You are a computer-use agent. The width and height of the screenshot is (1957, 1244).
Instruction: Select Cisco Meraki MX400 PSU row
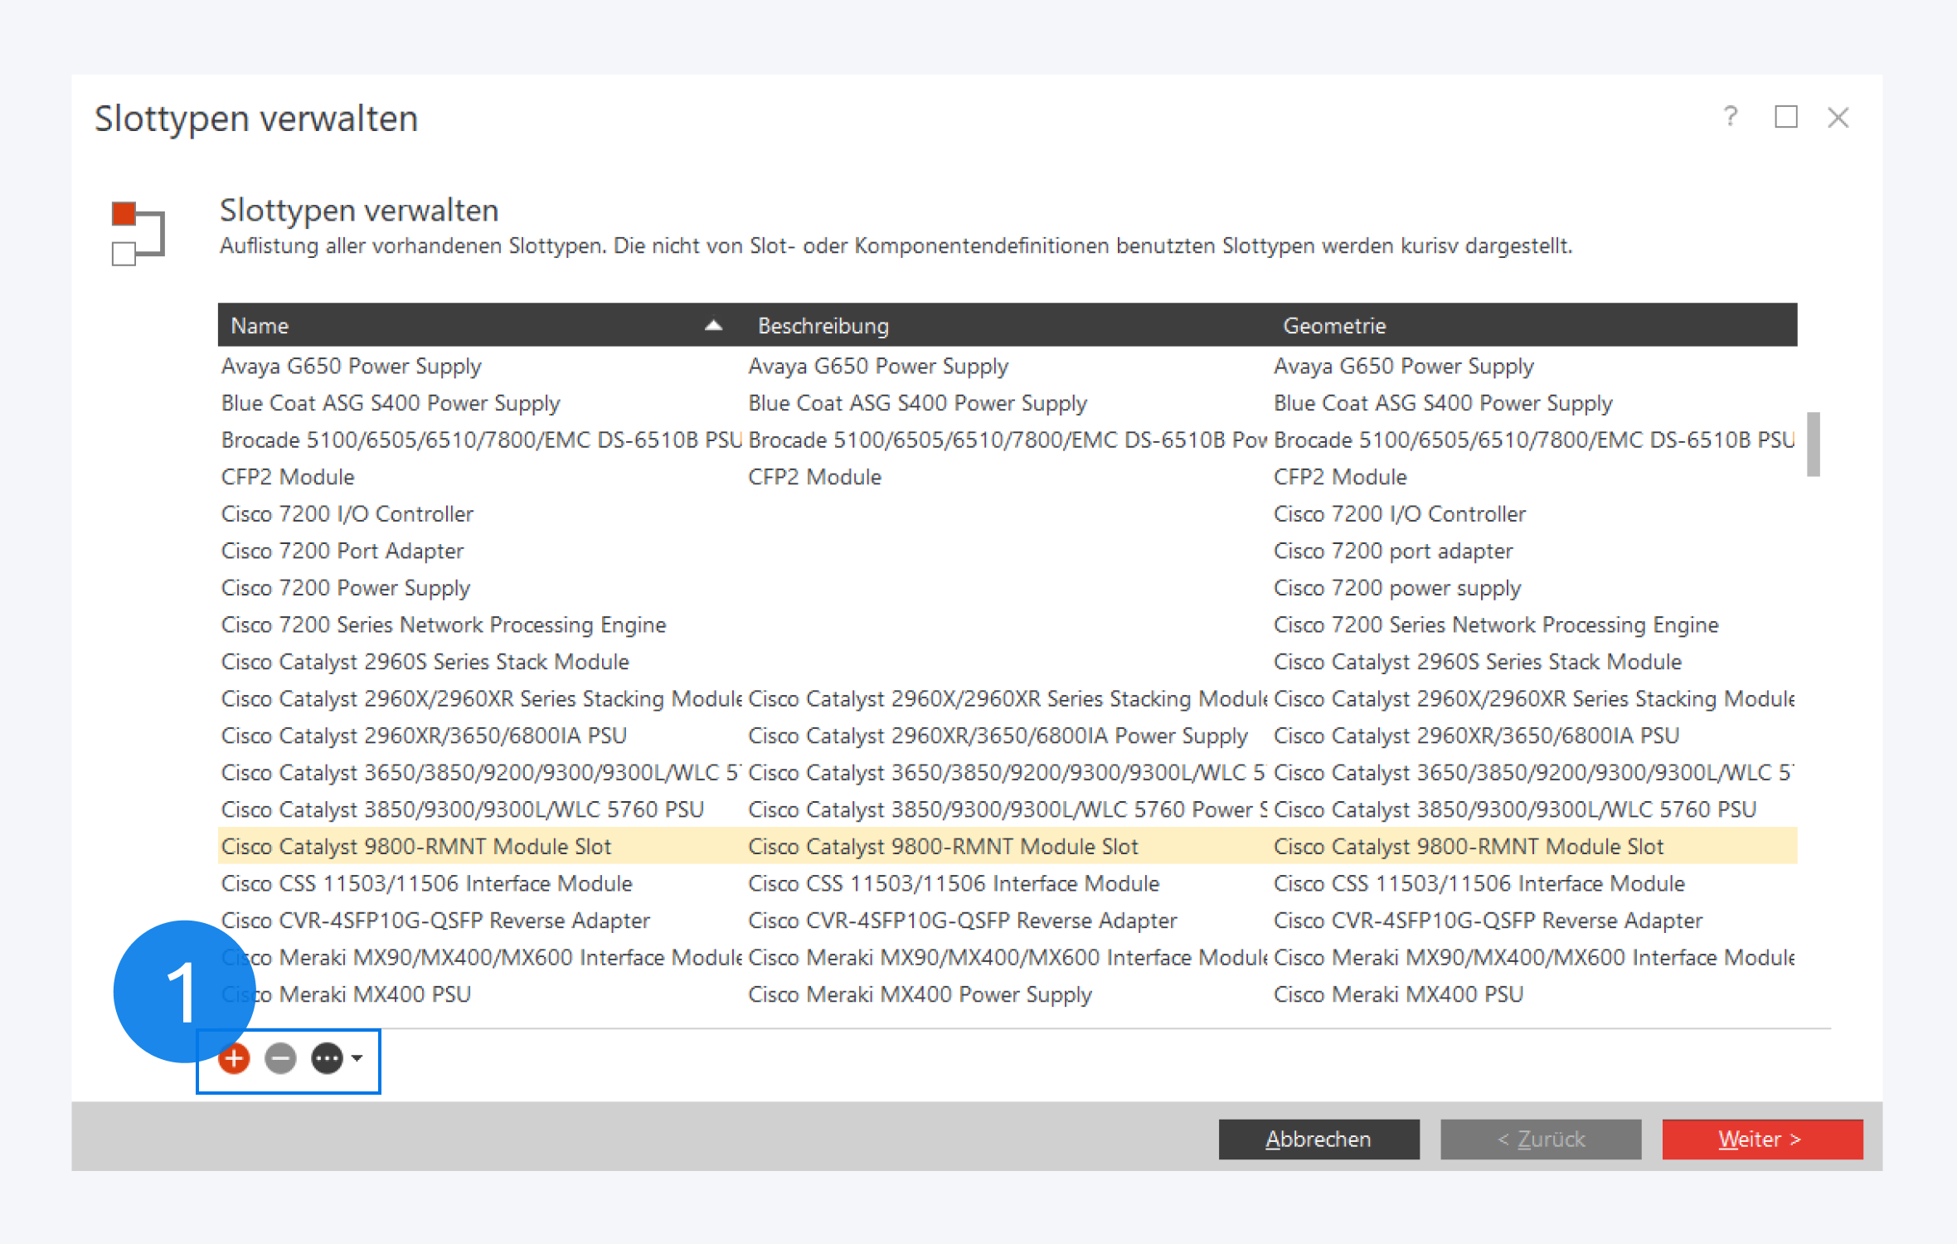tap(373, 994)
